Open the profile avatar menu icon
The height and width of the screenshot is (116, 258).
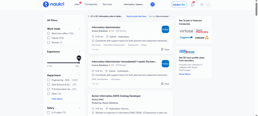click(208, 5)
